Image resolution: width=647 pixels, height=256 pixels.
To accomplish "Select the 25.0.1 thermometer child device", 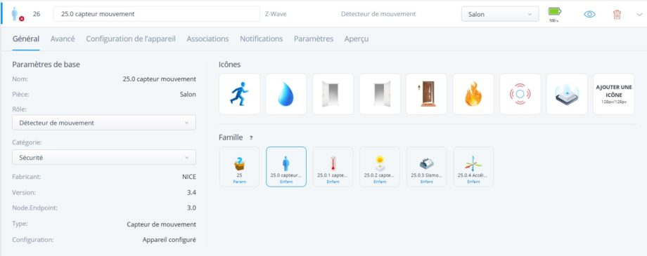I will point(333,167).
